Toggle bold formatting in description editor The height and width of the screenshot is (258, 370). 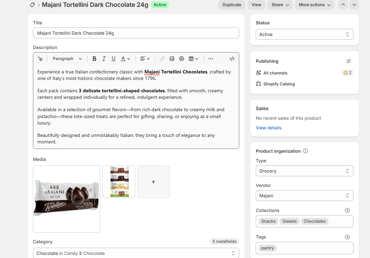coord(94,59)
